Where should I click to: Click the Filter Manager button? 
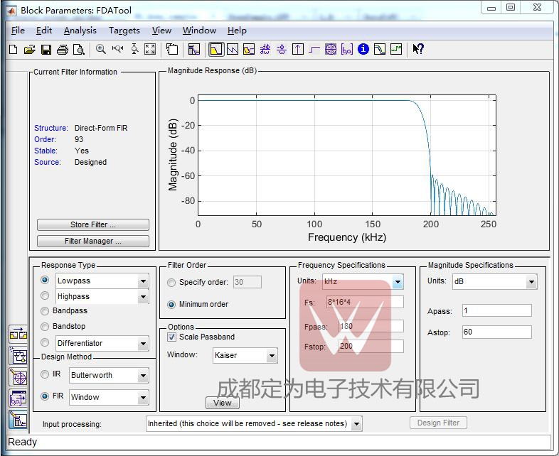coord(93,241)
